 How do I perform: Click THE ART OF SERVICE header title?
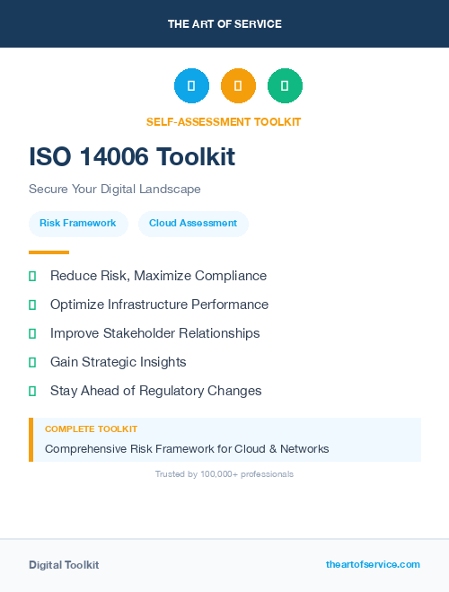224,24
